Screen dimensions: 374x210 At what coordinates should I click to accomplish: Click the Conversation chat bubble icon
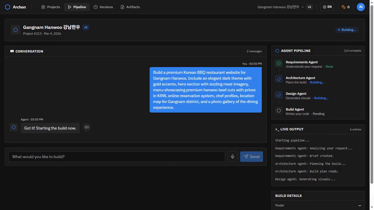[x=12, y=51]
